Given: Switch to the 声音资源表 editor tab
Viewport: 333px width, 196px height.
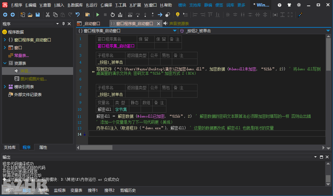Looking at the screenshot, I should pyautogui.click(x=176, y=24).
